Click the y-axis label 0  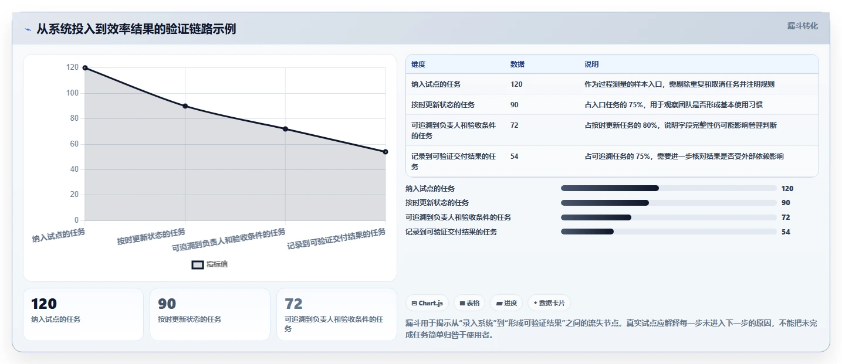[x=76, y=220]
